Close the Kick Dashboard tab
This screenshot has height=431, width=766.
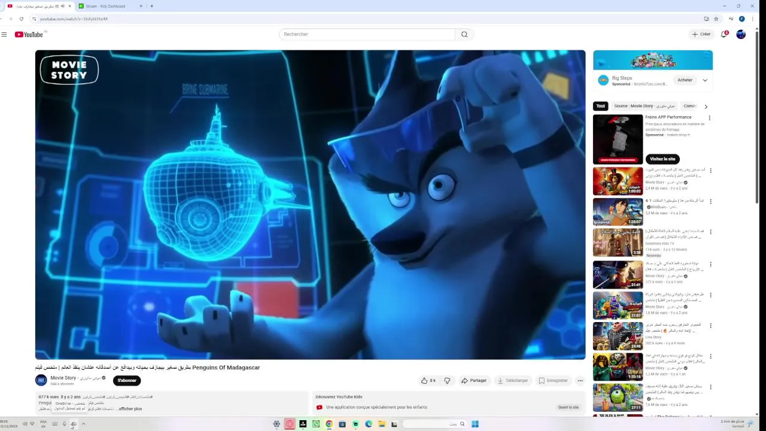[141, 6]
